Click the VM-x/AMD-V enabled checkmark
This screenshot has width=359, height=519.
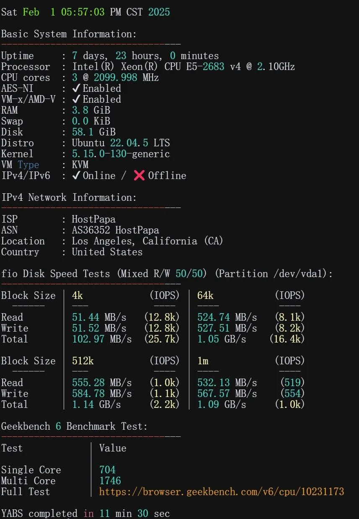tap(76, 99)
